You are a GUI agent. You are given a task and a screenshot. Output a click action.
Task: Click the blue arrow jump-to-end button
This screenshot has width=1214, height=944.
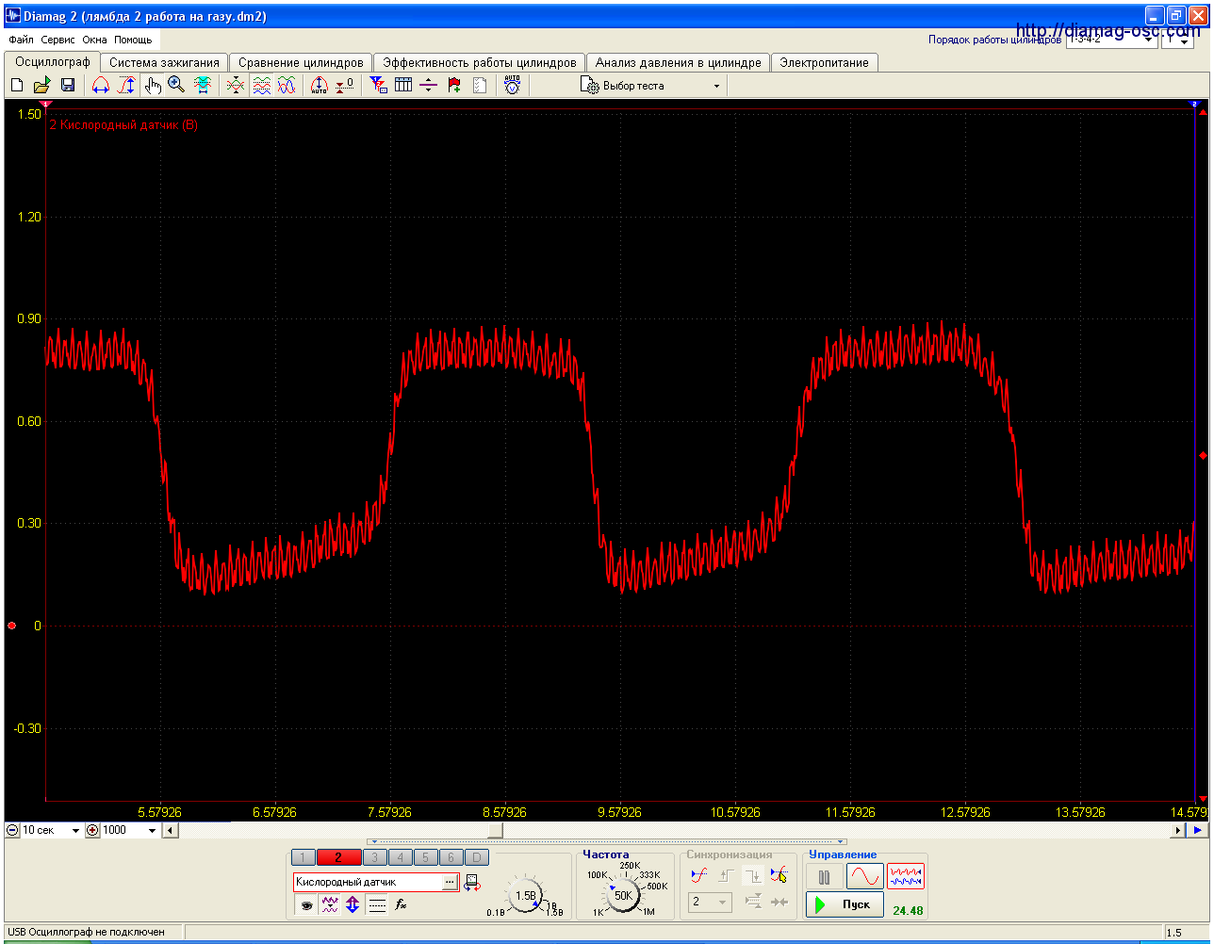pyautogui.click(x=1197, y=830)
